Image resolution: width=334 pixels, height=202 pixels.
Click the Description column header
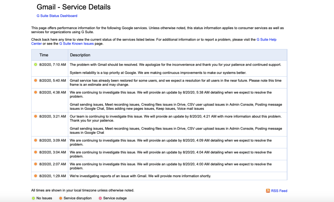pos(80,55)
